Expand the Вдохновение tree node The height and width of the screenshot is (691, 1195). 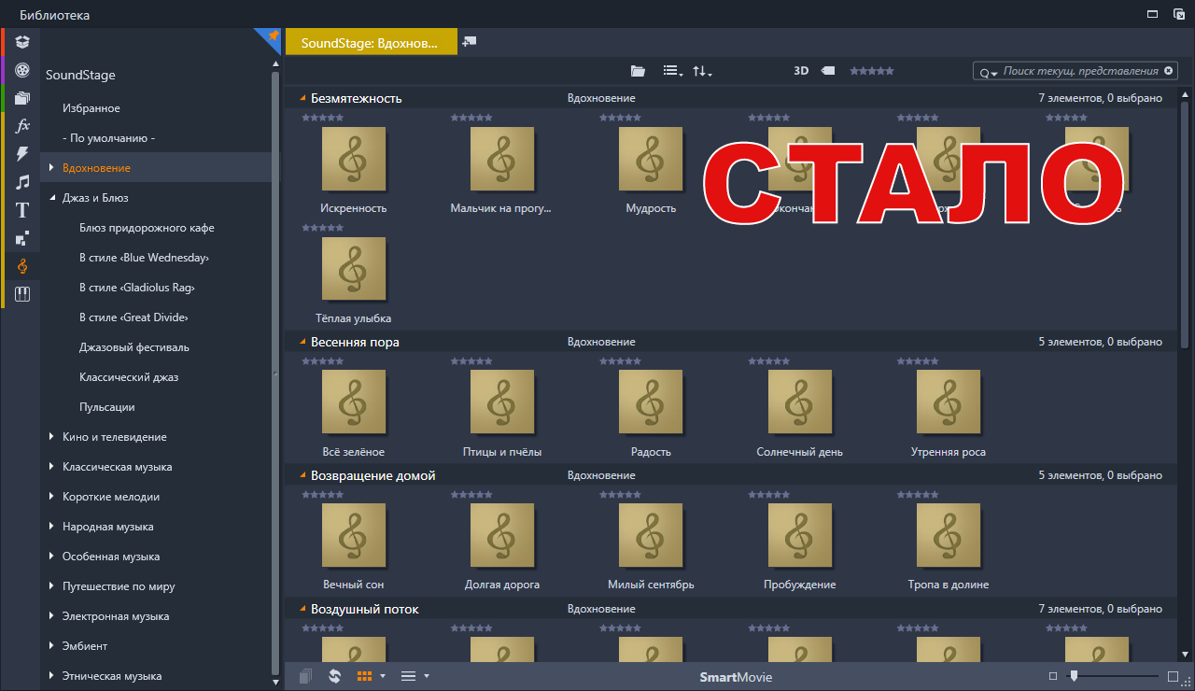(52, 168)
